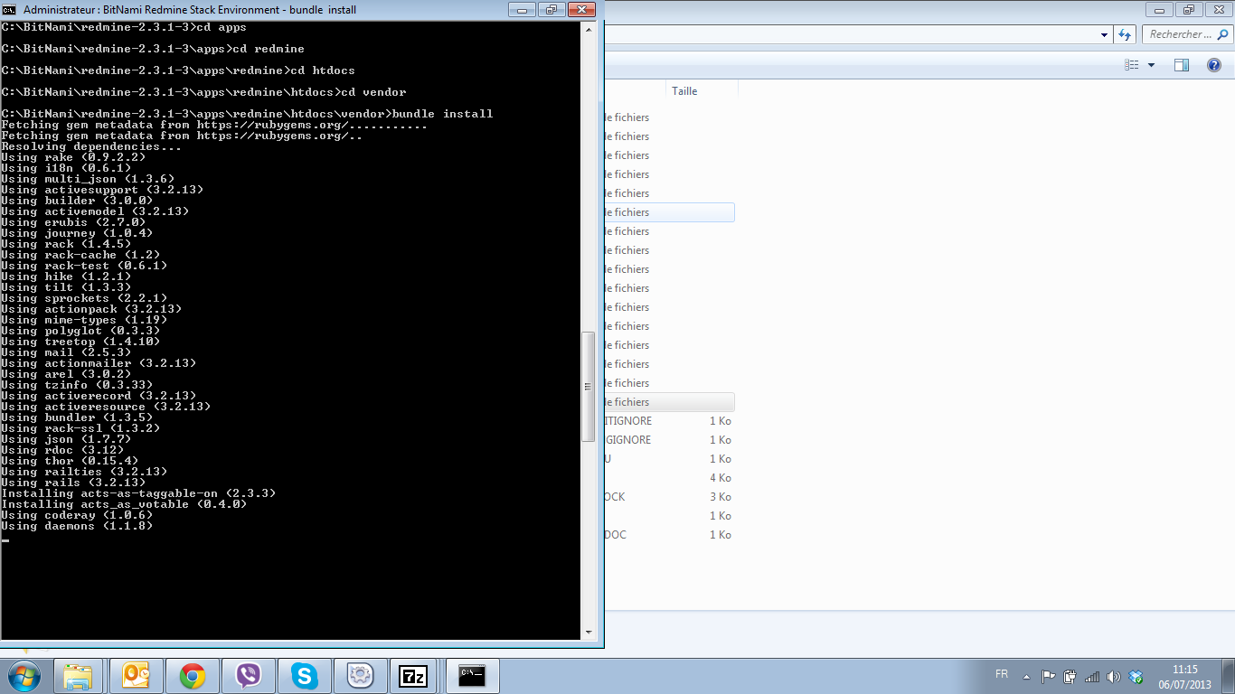Select the ITIGNORE file row

[x=668, y=421]
